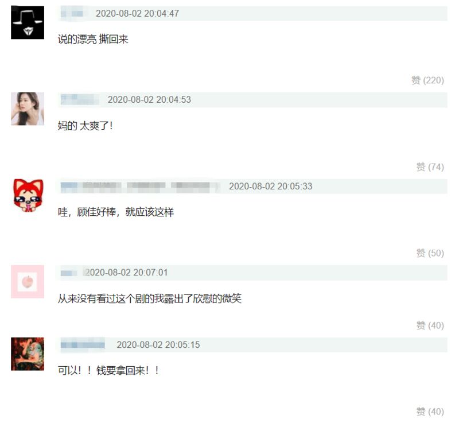This screenshot has width=459, height=423.
Task: Like the last comment 赞 (40)
Action: (430, 412)
